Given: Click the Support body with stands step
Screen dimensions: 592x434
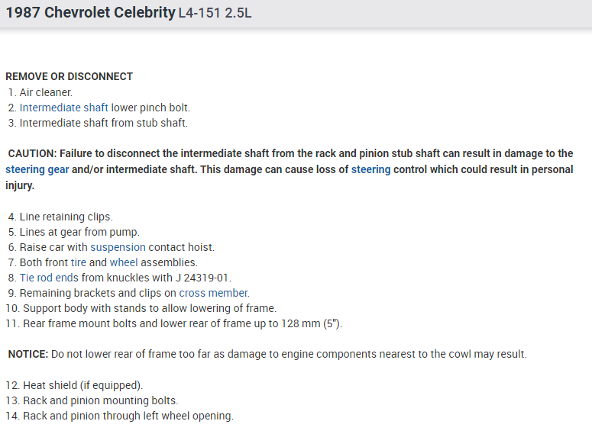Looking at the screenshot, I should click(149, 308).
